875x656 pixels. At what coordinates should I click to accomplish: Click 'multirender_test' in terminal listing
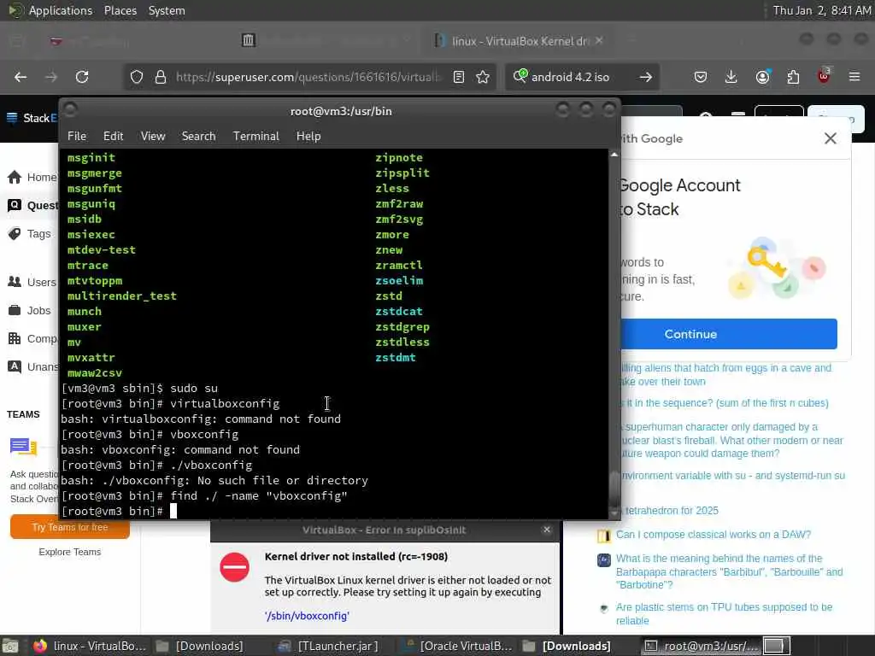tap(121, 296)
